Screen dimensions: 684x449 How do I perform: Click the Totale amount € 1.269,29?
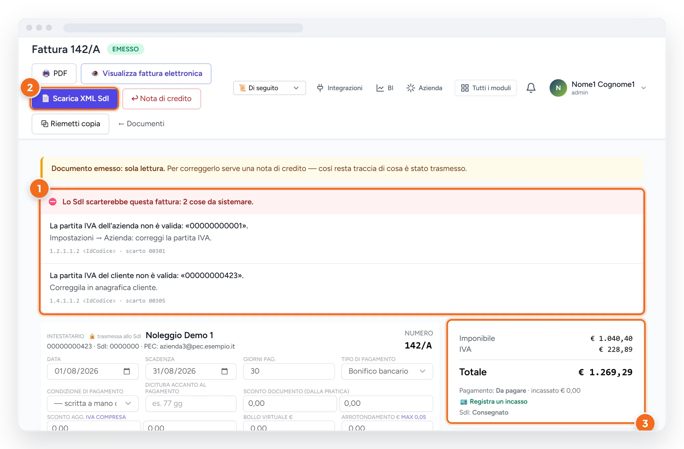pyautogui.click(x=605, y=372)
